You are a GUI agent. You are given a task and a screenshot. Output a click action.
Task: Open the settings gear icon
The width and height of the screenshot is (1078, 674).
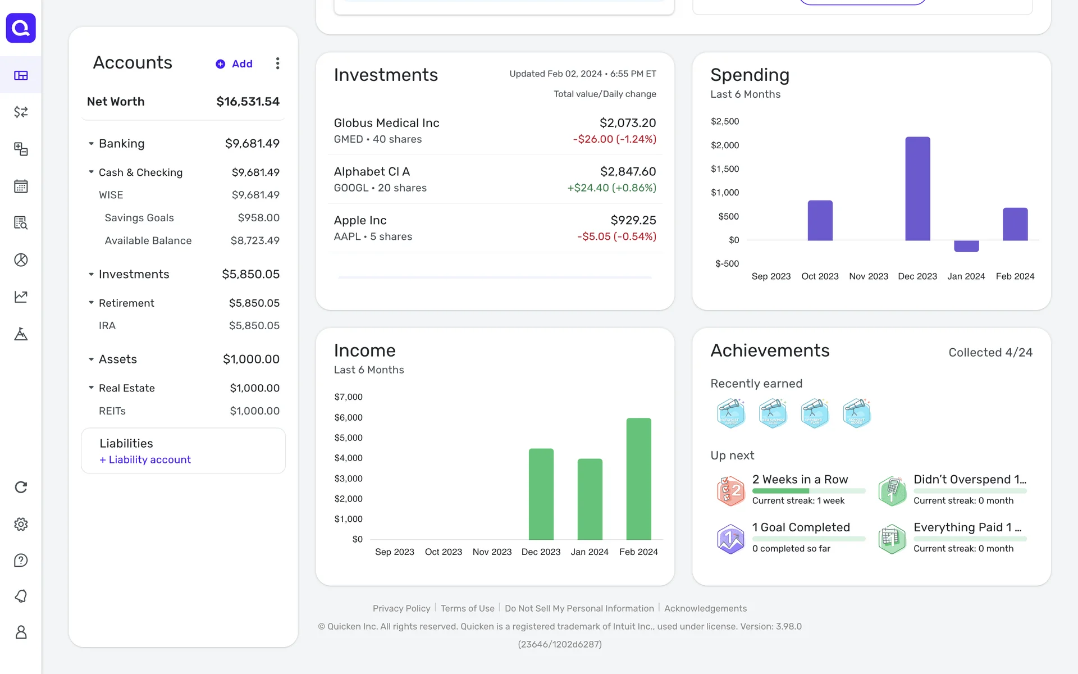pos(21,524)
